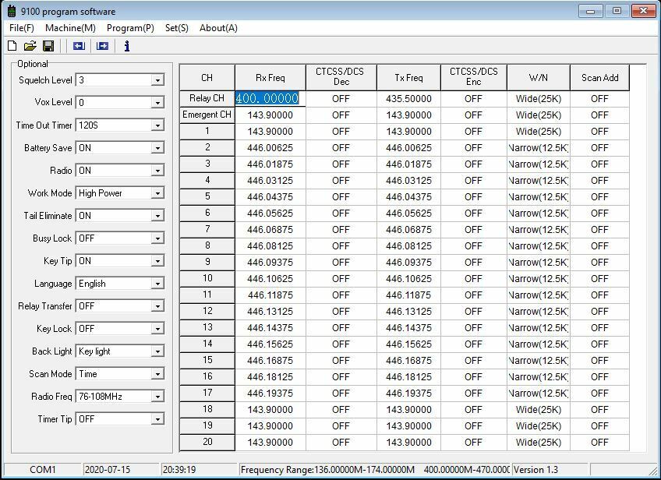Open the Back Light dropdown
This screenshot has height=480, width=661.
coord(157,351)
